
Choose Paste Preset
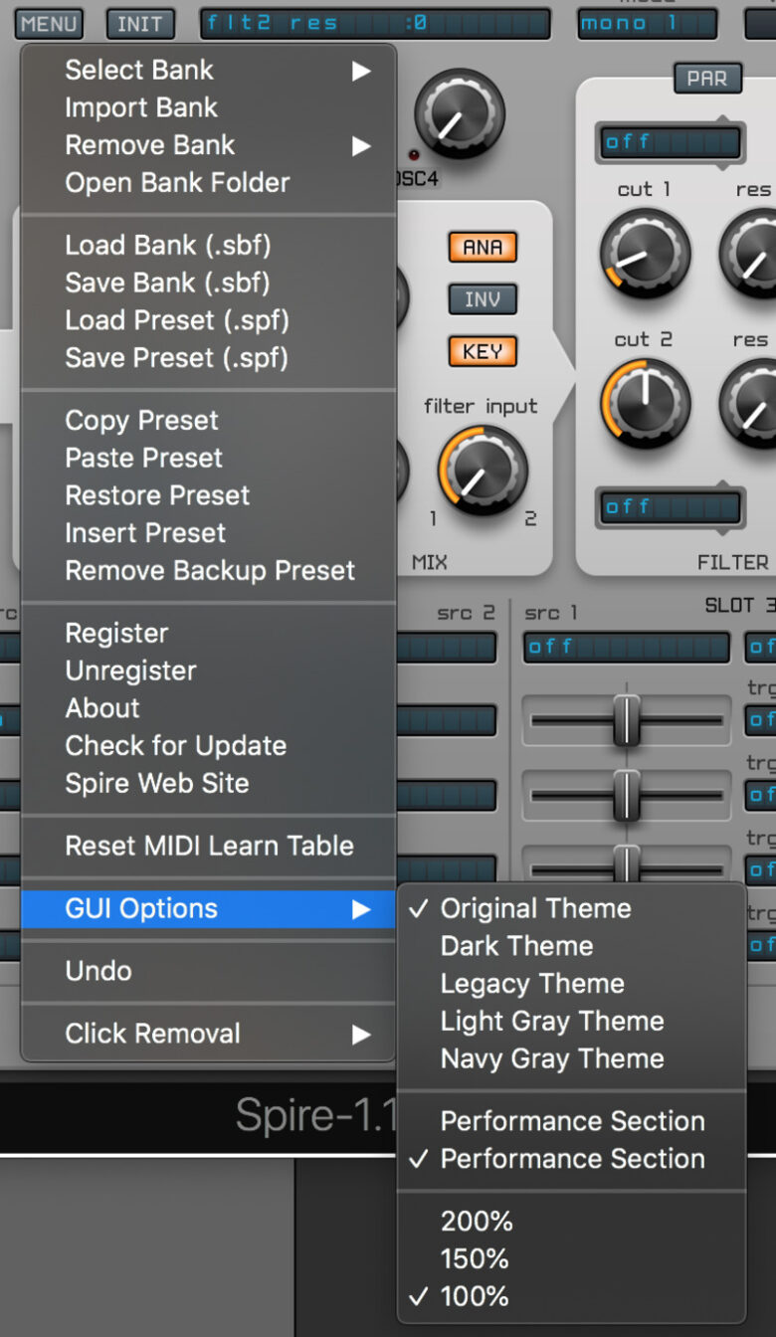pos(209,459)
